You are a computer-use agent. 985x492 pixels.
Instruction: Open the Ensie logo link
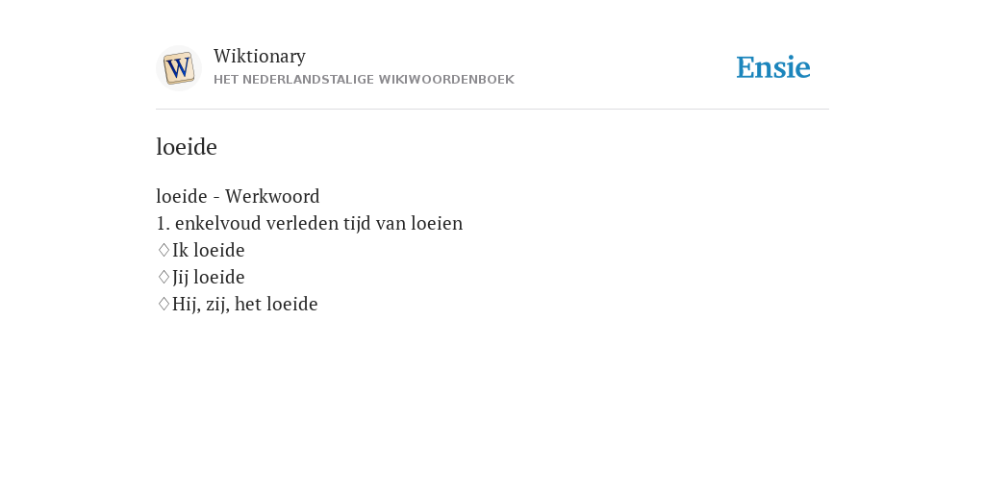(772, 67)
